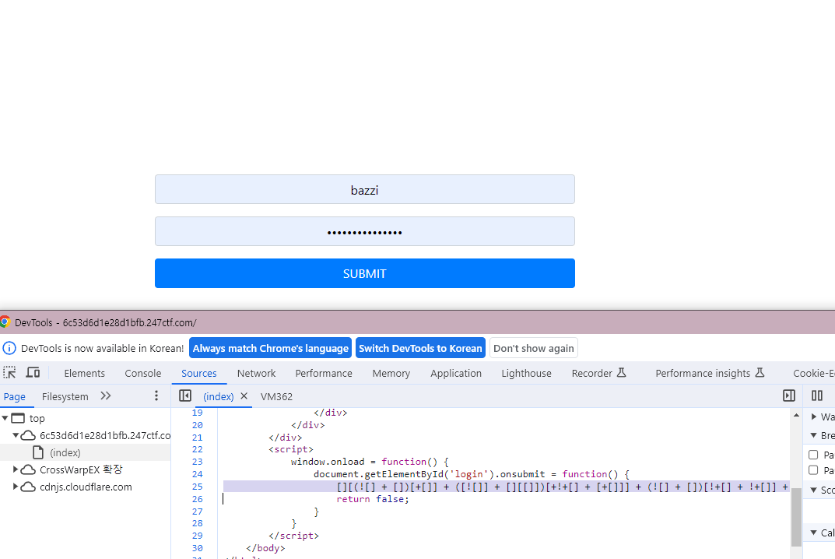Image resolution: width=835 pixels, height=559 pixels.
Task: Click Switch DevTools to Korean button
Action: 420,348
